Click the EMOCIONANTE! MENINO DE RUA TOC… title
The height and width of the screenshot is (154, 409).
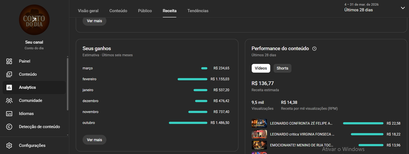(302, 145)
